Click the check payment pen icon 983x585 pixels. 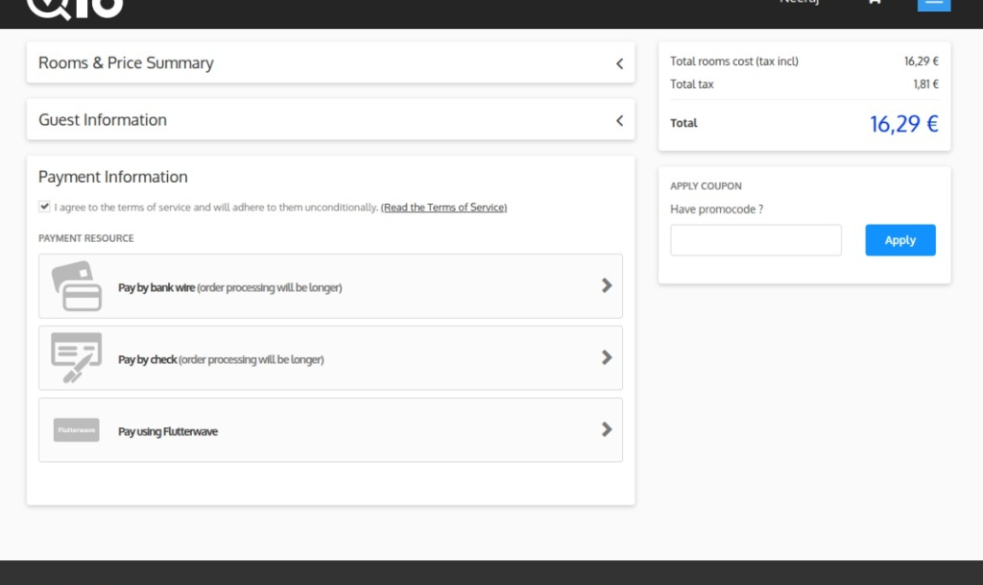77,358
